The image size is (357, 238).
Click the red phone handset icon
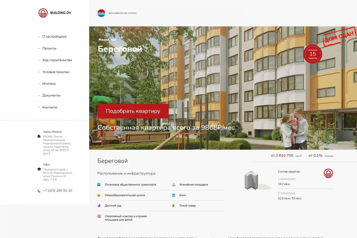click(39, 191)
